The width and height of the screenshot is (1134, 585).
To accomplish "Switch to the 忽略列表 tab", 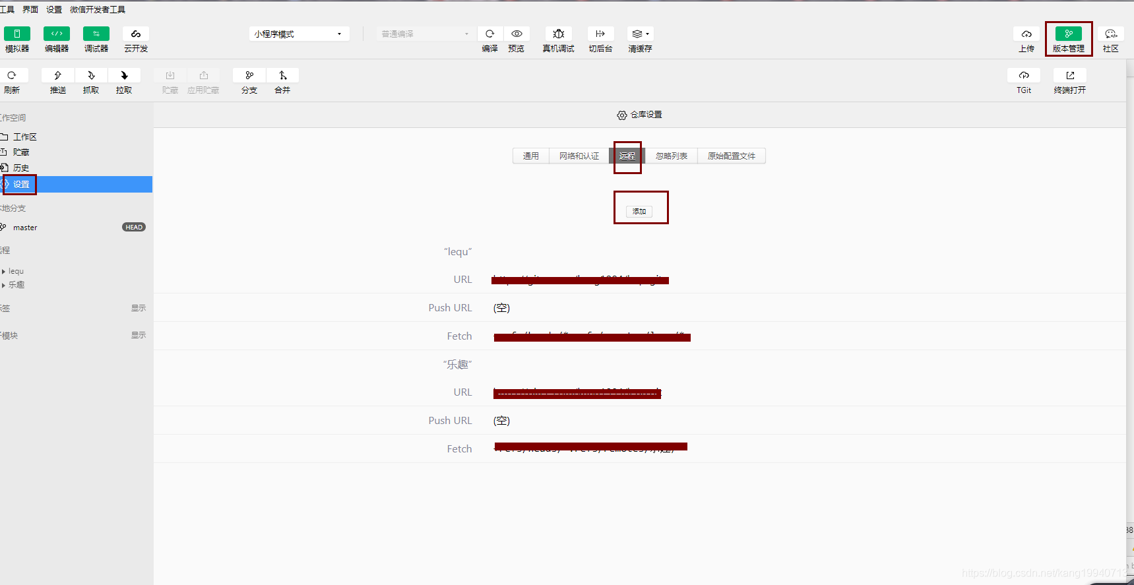I will pos(672,156).
